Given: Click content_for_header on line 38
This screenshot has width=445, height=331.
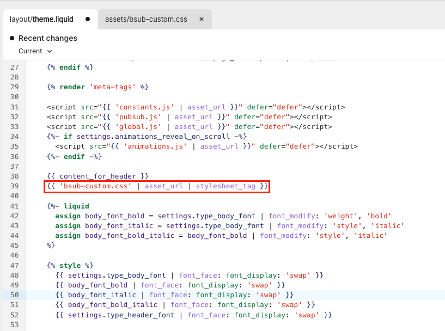Looking at the screenshot, I should pos(97,176).
